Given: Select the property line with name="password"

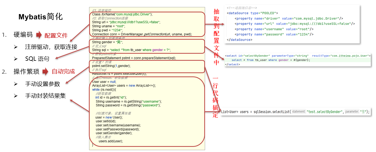Looking at the screenshot, I should click(274, 34).
